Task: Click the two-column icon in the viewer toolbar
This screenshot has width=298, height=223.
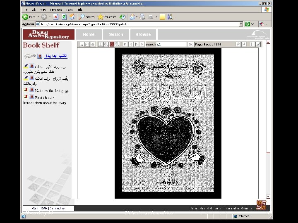Action: coord(252,44)
